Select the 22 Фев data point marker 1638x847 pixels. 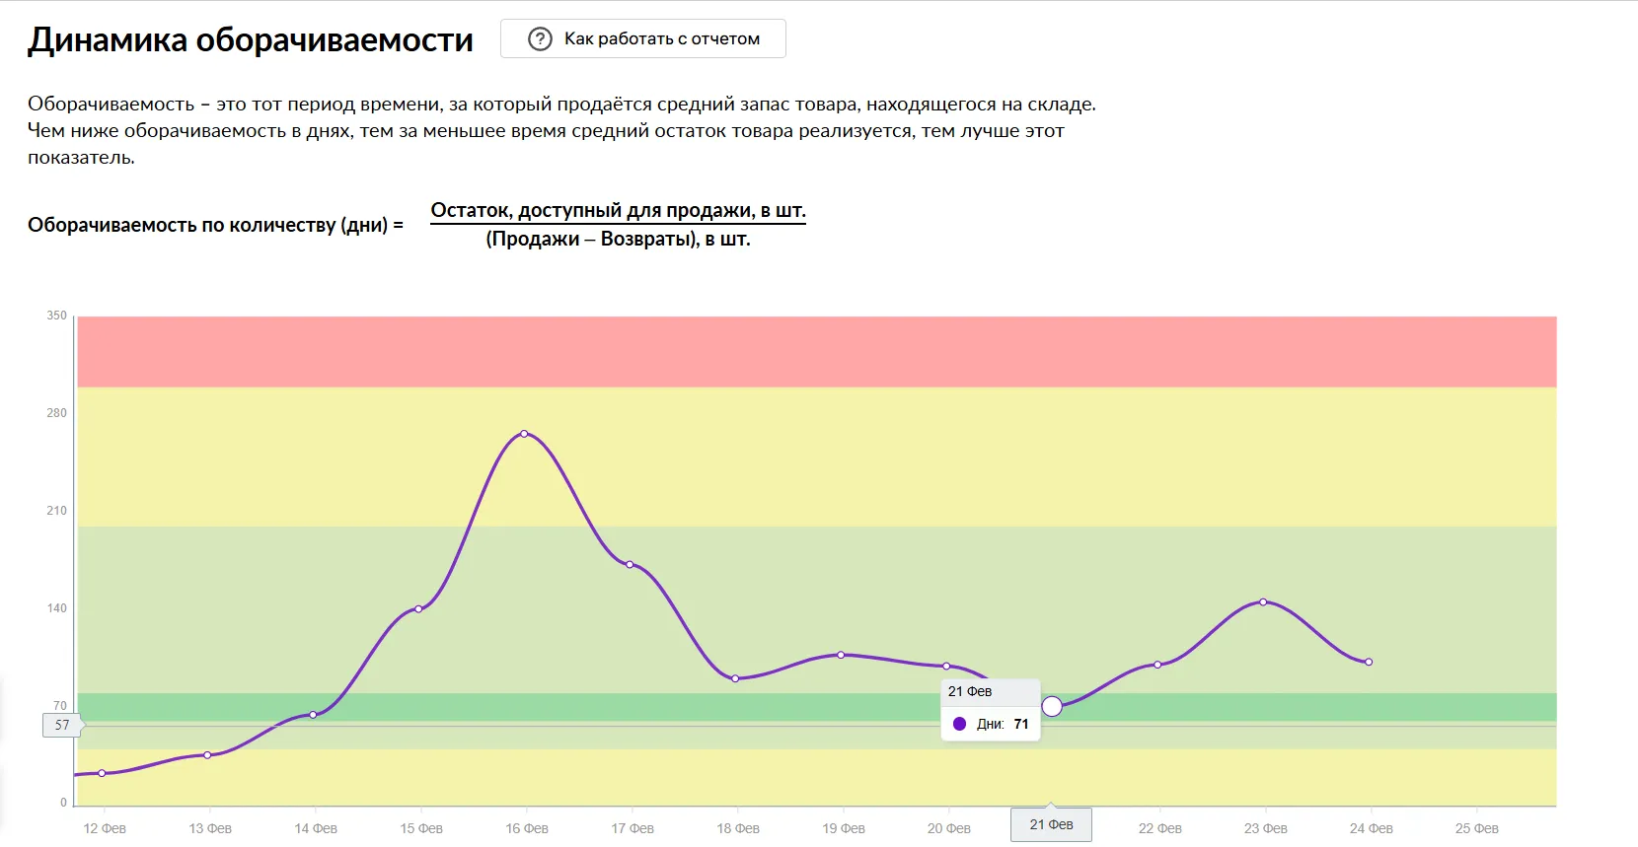[1157, 665]
